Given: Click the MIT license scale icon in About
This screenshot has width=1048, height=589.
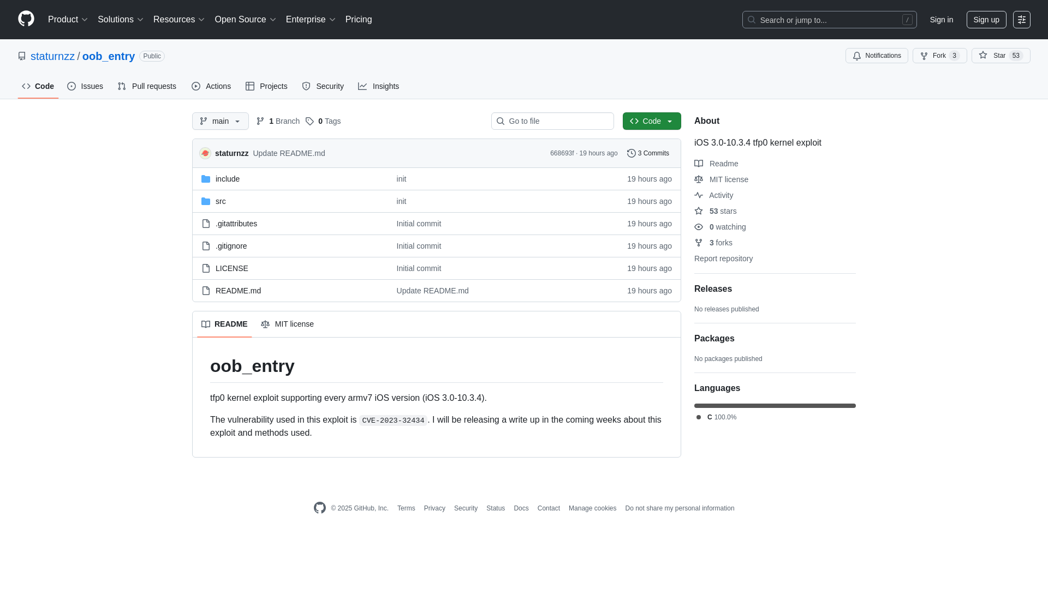Looking at the screenshot, I should pos(699,179).
